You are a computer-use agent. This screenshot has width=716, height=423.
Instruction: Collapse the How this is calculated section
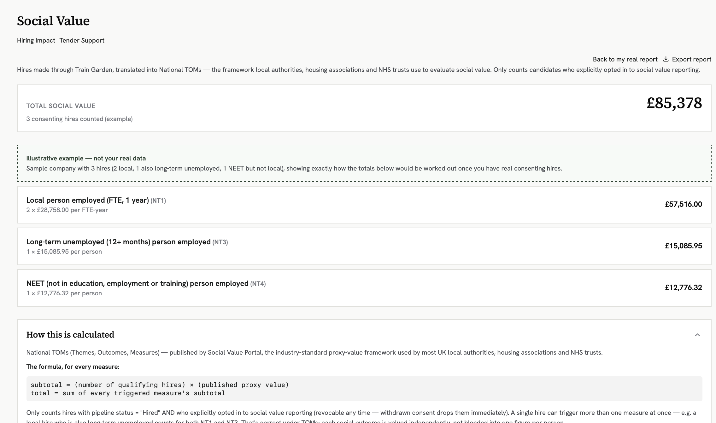(697, 335)
